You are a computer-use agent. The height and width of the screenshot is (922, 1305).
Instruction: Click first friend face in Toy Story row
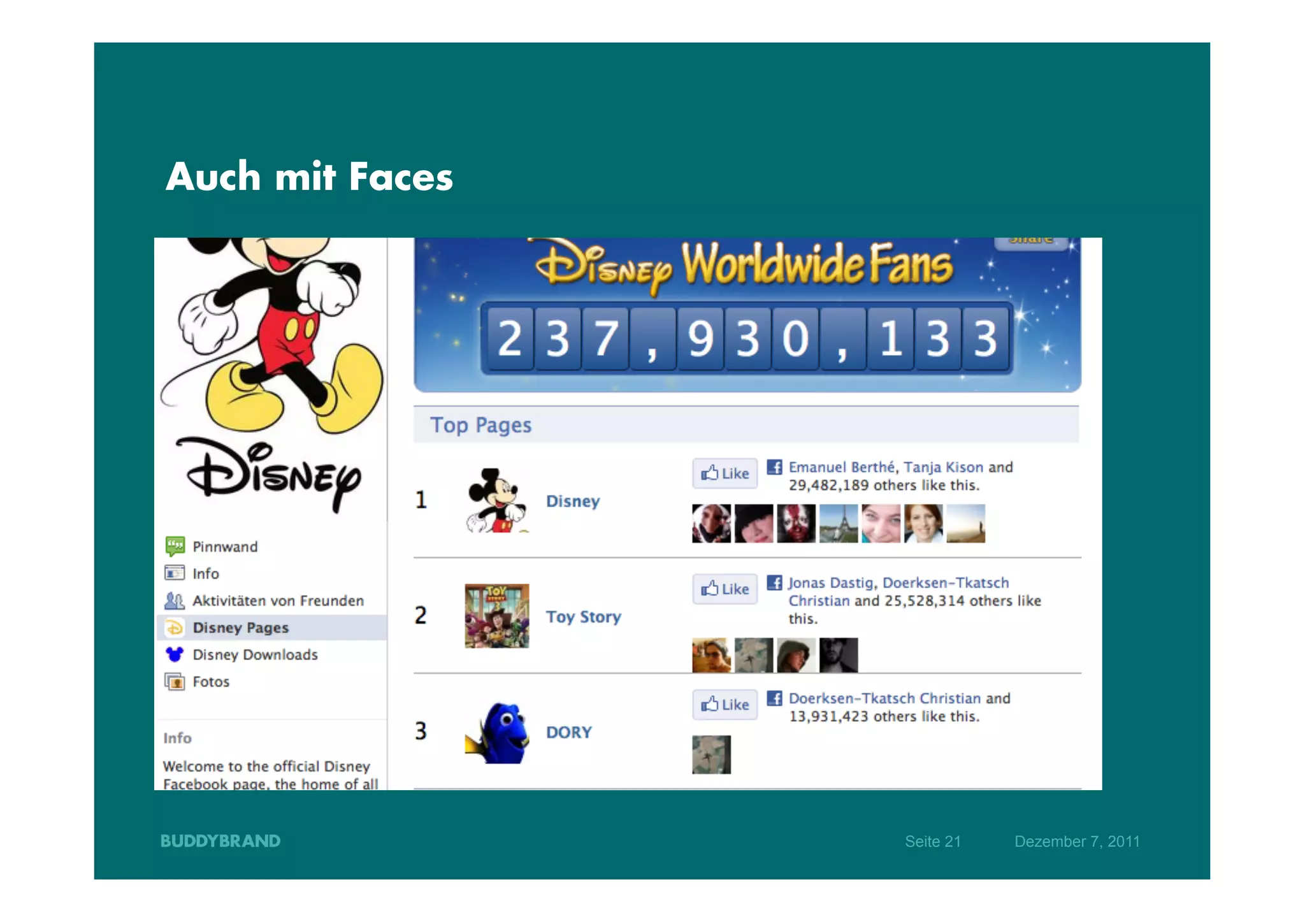click(x=712, y=655)
